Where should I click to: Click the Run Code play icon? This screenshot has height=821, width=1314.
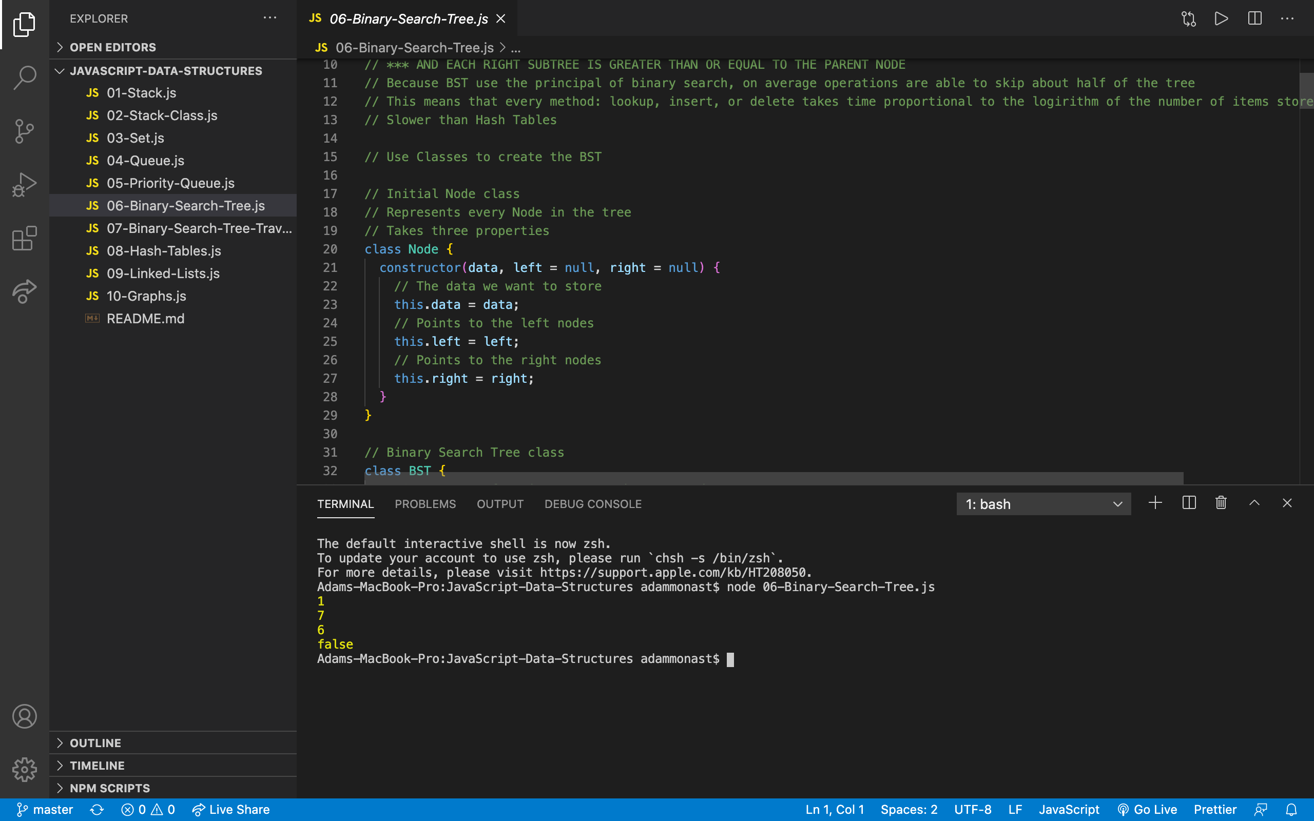[1221, 19]
